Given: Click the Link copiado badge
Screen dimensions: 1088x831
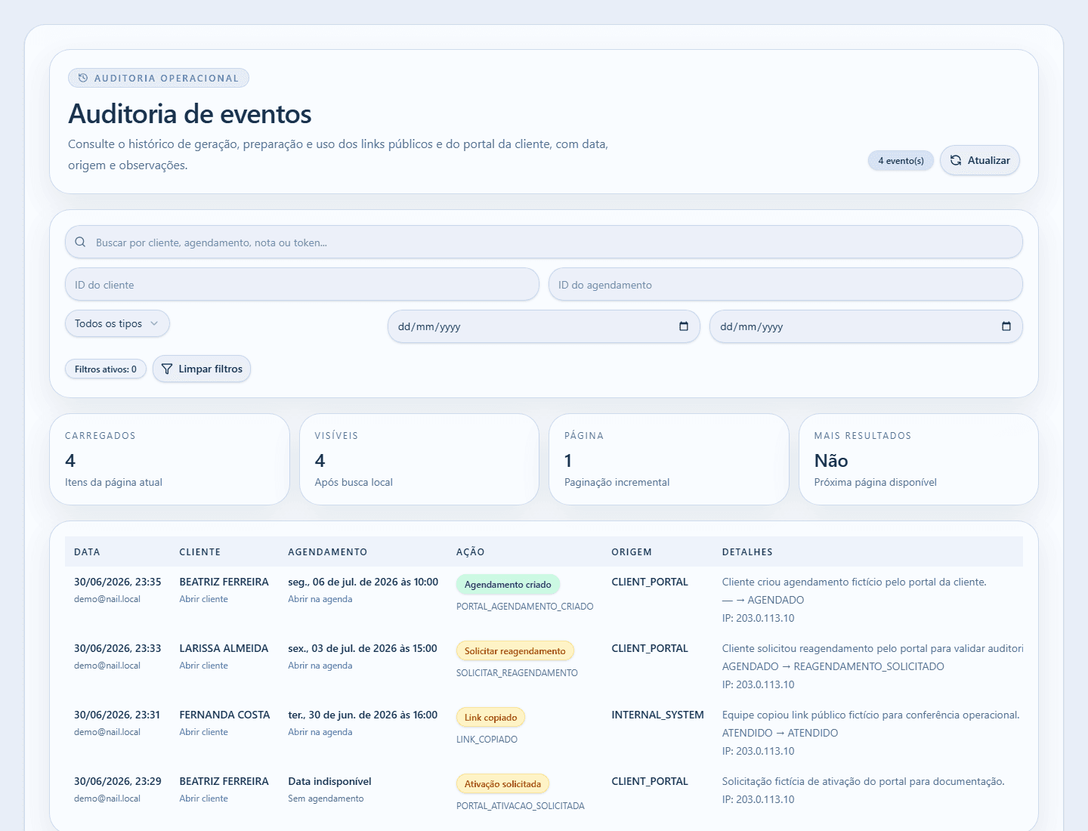Looking at the screenshot, I should pos(490,718).
